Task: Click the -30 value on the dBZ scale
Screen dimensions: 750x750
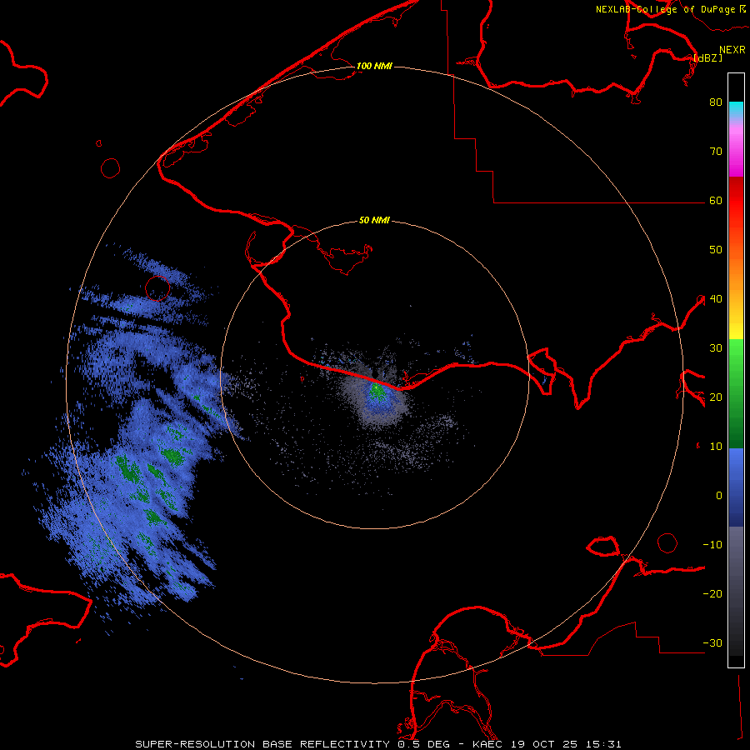Action: (x=712, y=642)
